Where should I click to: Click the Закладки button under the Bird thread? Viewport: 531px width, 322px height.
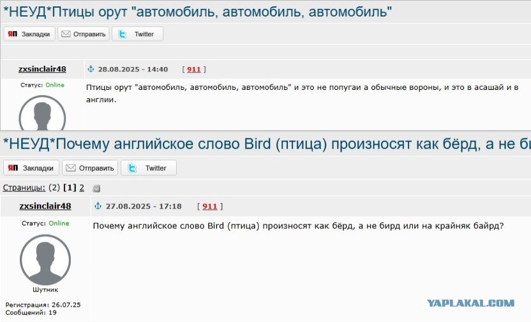(31, 168)
